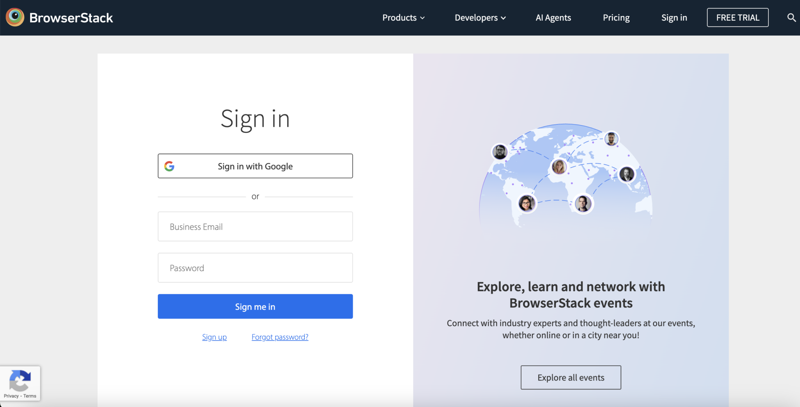Open the Forgot password link
Screen dimensions: 800x407
280,337
